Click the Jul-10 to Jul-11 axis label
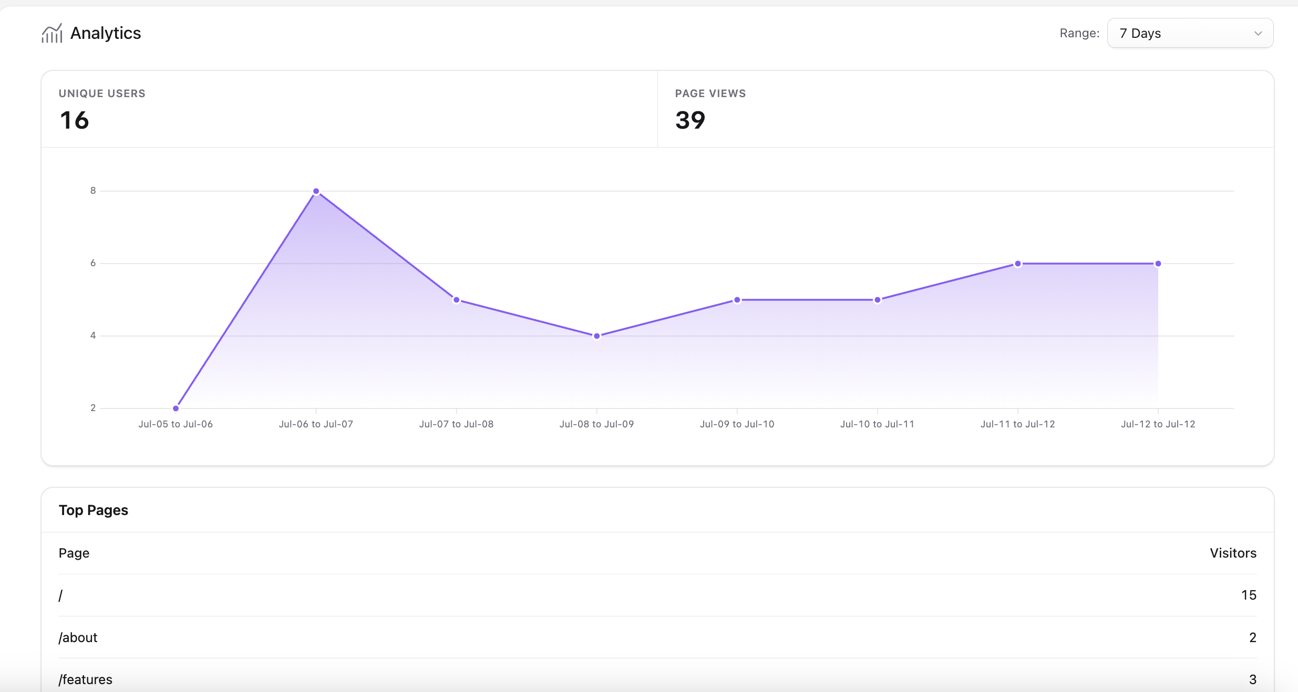 [x=877, y=424]
